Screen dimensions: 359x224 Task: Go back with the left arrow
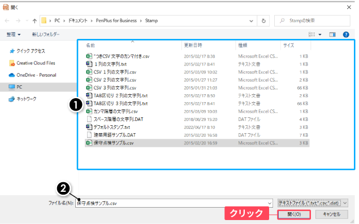[x=7, y=21]
